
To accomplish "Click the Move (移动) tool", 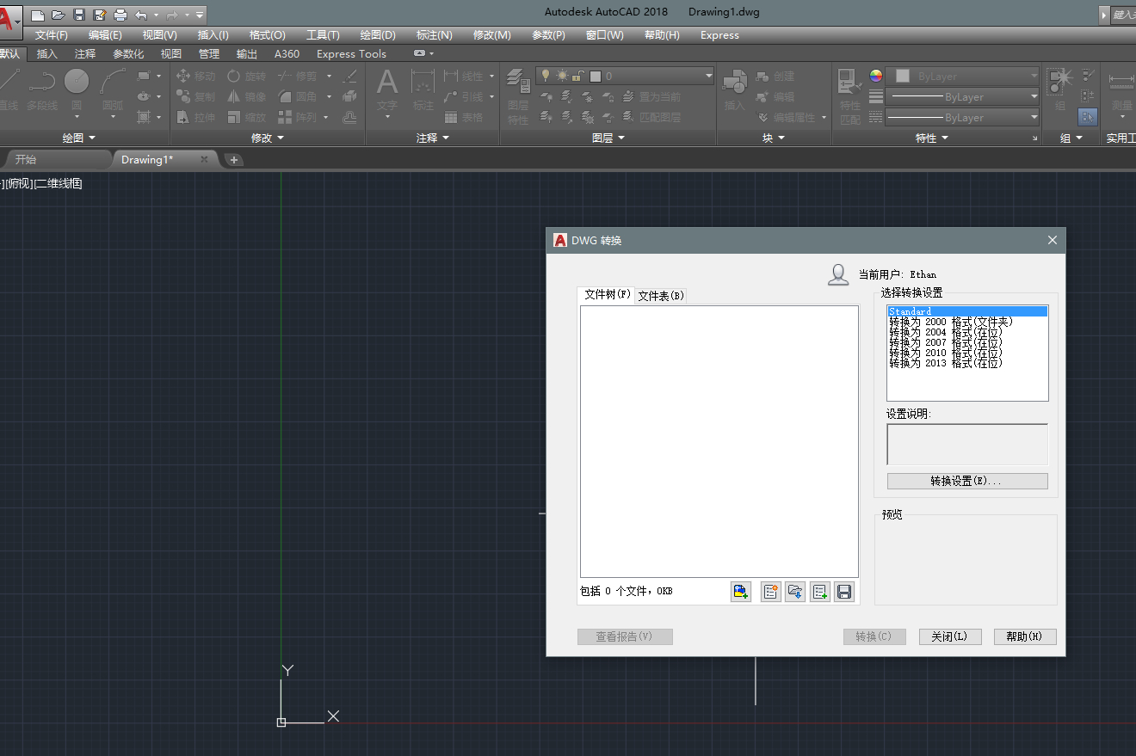I will coord(195,76).
